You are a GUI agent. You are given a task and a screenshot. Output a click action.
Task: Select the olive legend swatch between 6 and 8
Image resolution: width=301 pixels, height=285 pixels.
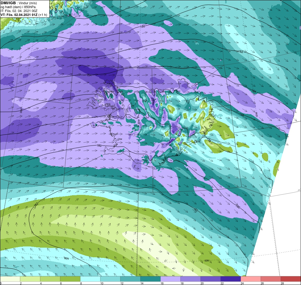click(x=70, y=279)
